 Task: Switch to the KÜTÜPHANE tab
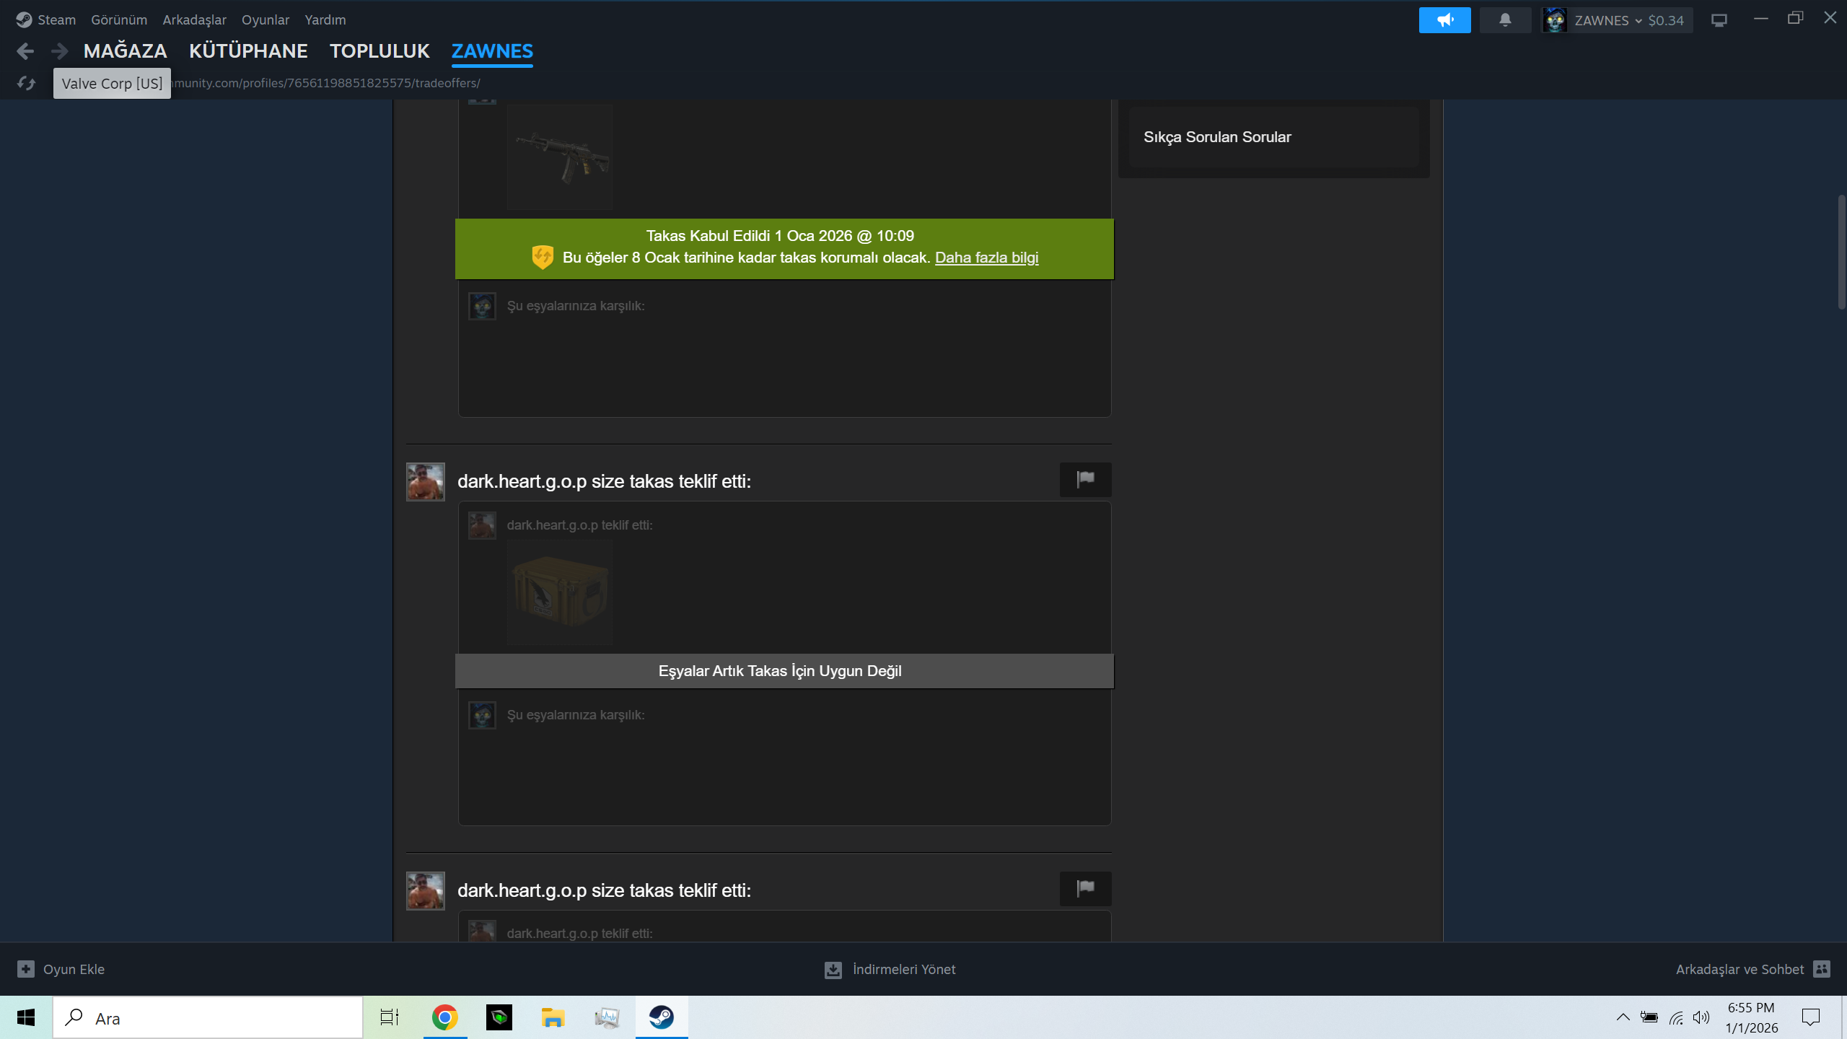[x=248, y=51]
